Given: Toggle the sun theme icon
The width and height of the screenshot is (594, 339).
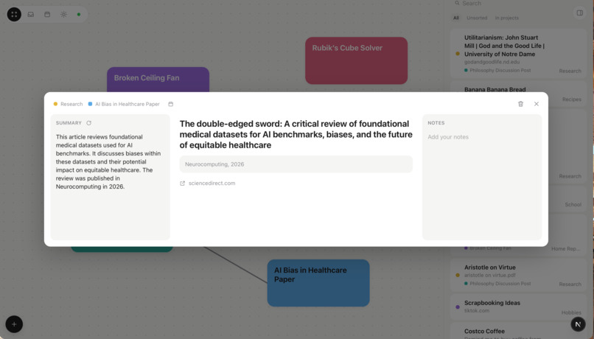Looking at the screenshot, I should tap(63, 15).
